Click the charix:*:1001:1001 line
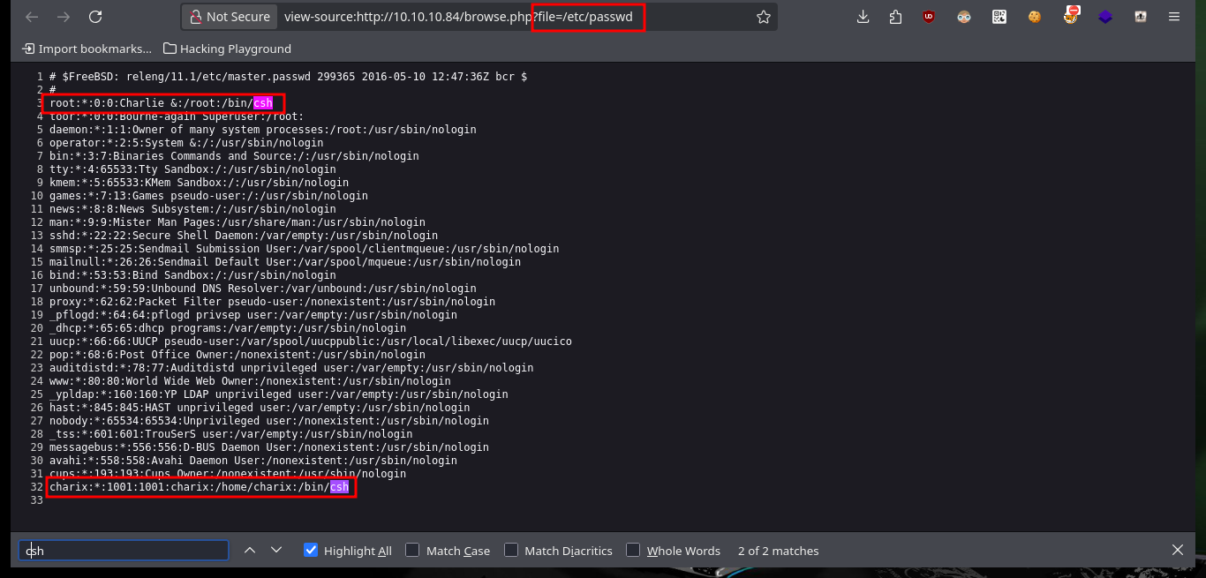The width and height of the screenshot is (1206, 578). coord(199,487)
